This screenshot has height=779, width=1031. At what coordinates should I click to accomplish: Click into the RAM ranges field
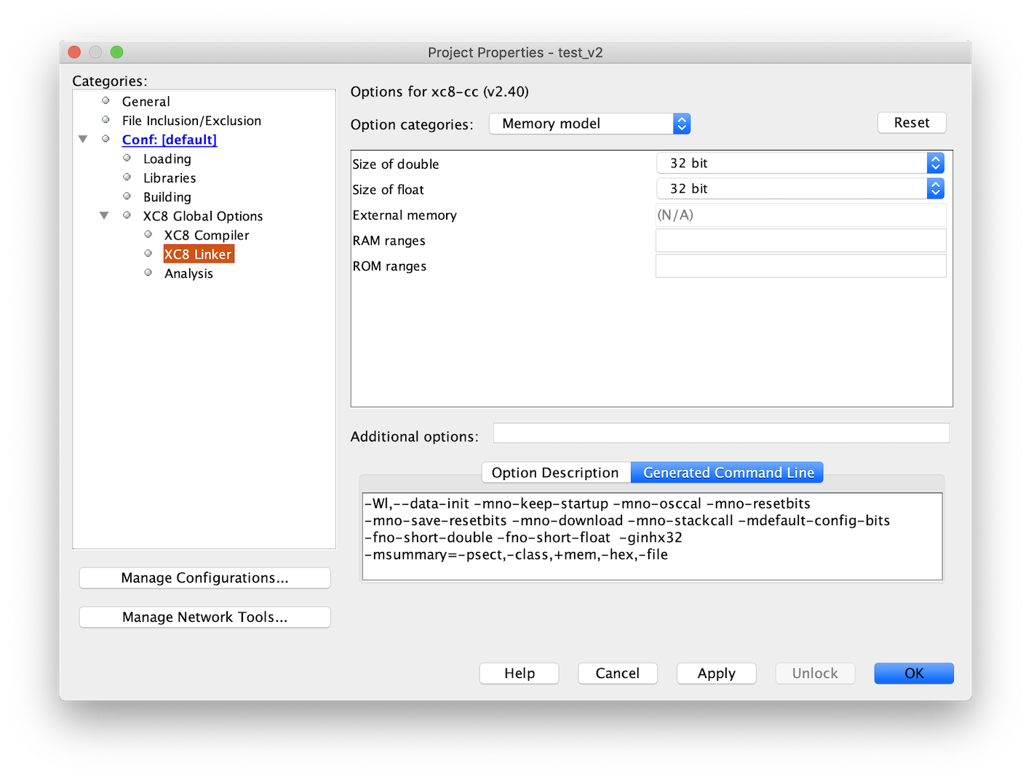(800, 241)
